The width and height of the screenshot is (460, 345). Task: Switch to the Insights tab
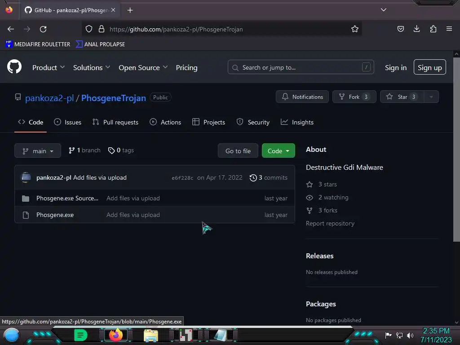pos(297,122)
